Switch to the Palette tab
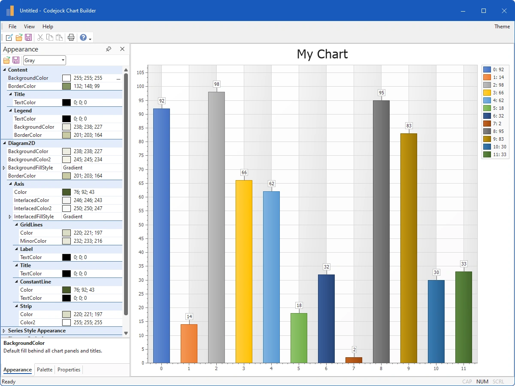 click(45, 370)
